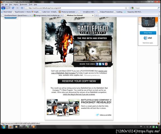Open Eclipse Productions bookmark
This screenshot has height=134, width=161.
(105, 12)
